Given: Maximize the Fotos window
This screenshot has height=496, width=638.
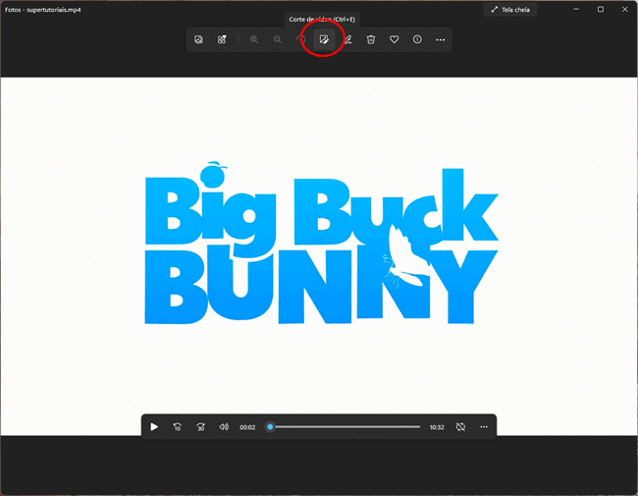Looking at the screenshot, I should tap(601, 10).
